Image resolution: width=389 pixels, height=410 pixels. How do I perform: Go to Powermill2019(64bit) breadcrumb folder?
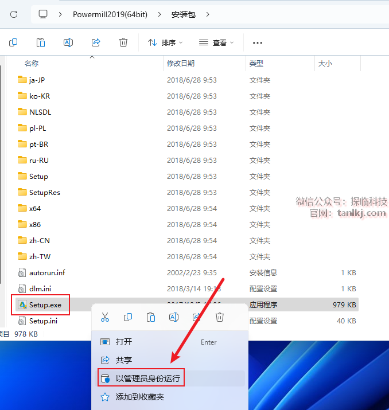(x=110, y=14)
